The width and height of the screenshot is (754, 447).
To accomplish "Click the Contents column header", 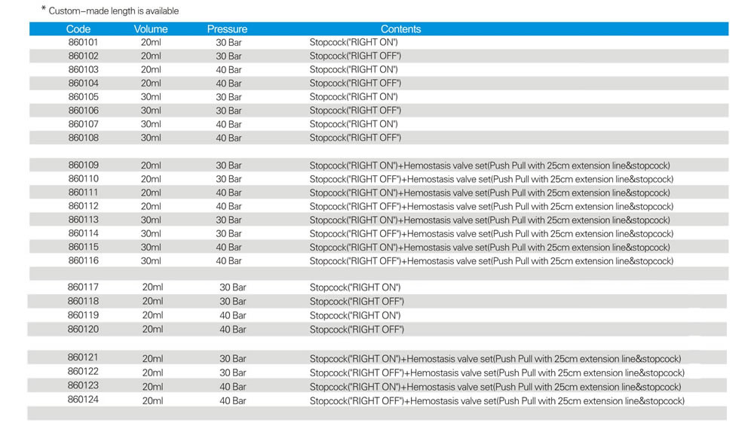I will [x=400, y=29].
